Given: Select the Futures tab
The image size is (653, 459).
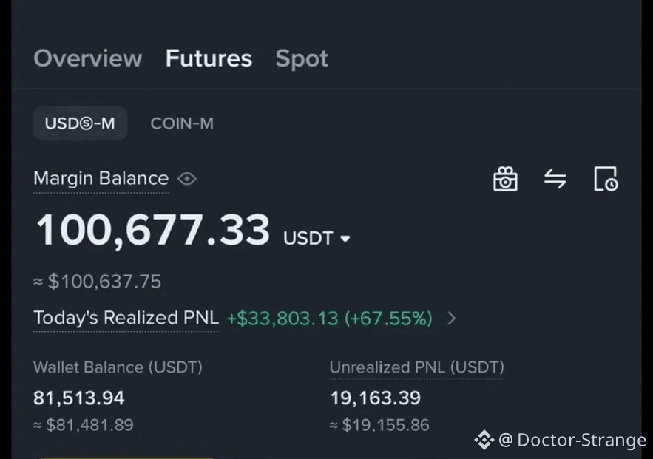Looking at the screenshot, I should click(x=209, y=58).
